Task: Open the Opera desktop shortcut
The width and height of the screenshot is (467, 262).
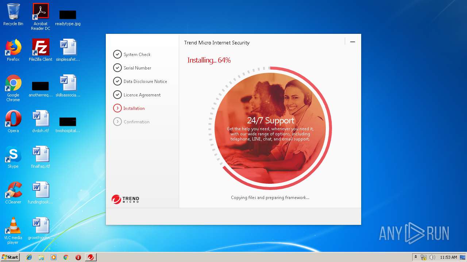Action: click(13, 122)
